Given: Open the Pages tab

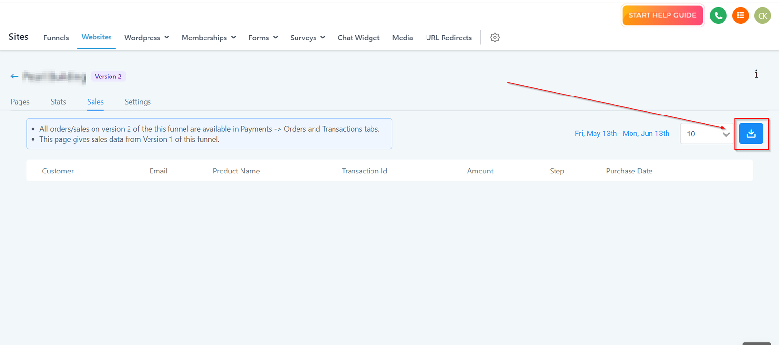Looking at the screenshot, I should tap(20, 102).
